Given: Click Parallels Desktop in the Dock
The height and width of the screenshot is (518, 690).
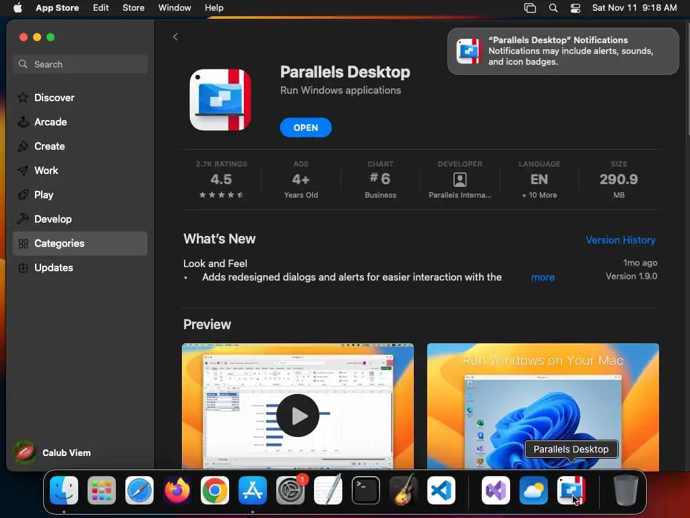Looking at the screenshot, I should tap(571, 490).
